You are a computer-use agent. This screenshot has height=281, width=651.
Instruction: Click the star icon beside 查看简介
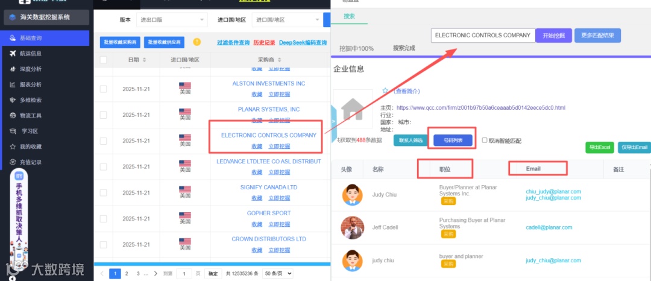(x=385, y=90)
